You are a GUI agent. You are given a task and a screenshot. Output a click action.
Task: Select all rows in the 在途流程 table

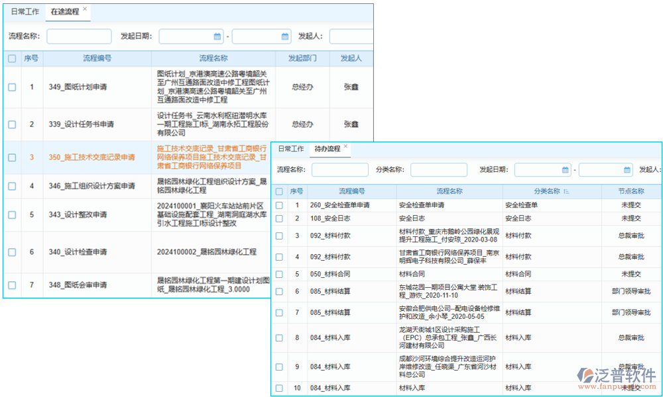12,58
